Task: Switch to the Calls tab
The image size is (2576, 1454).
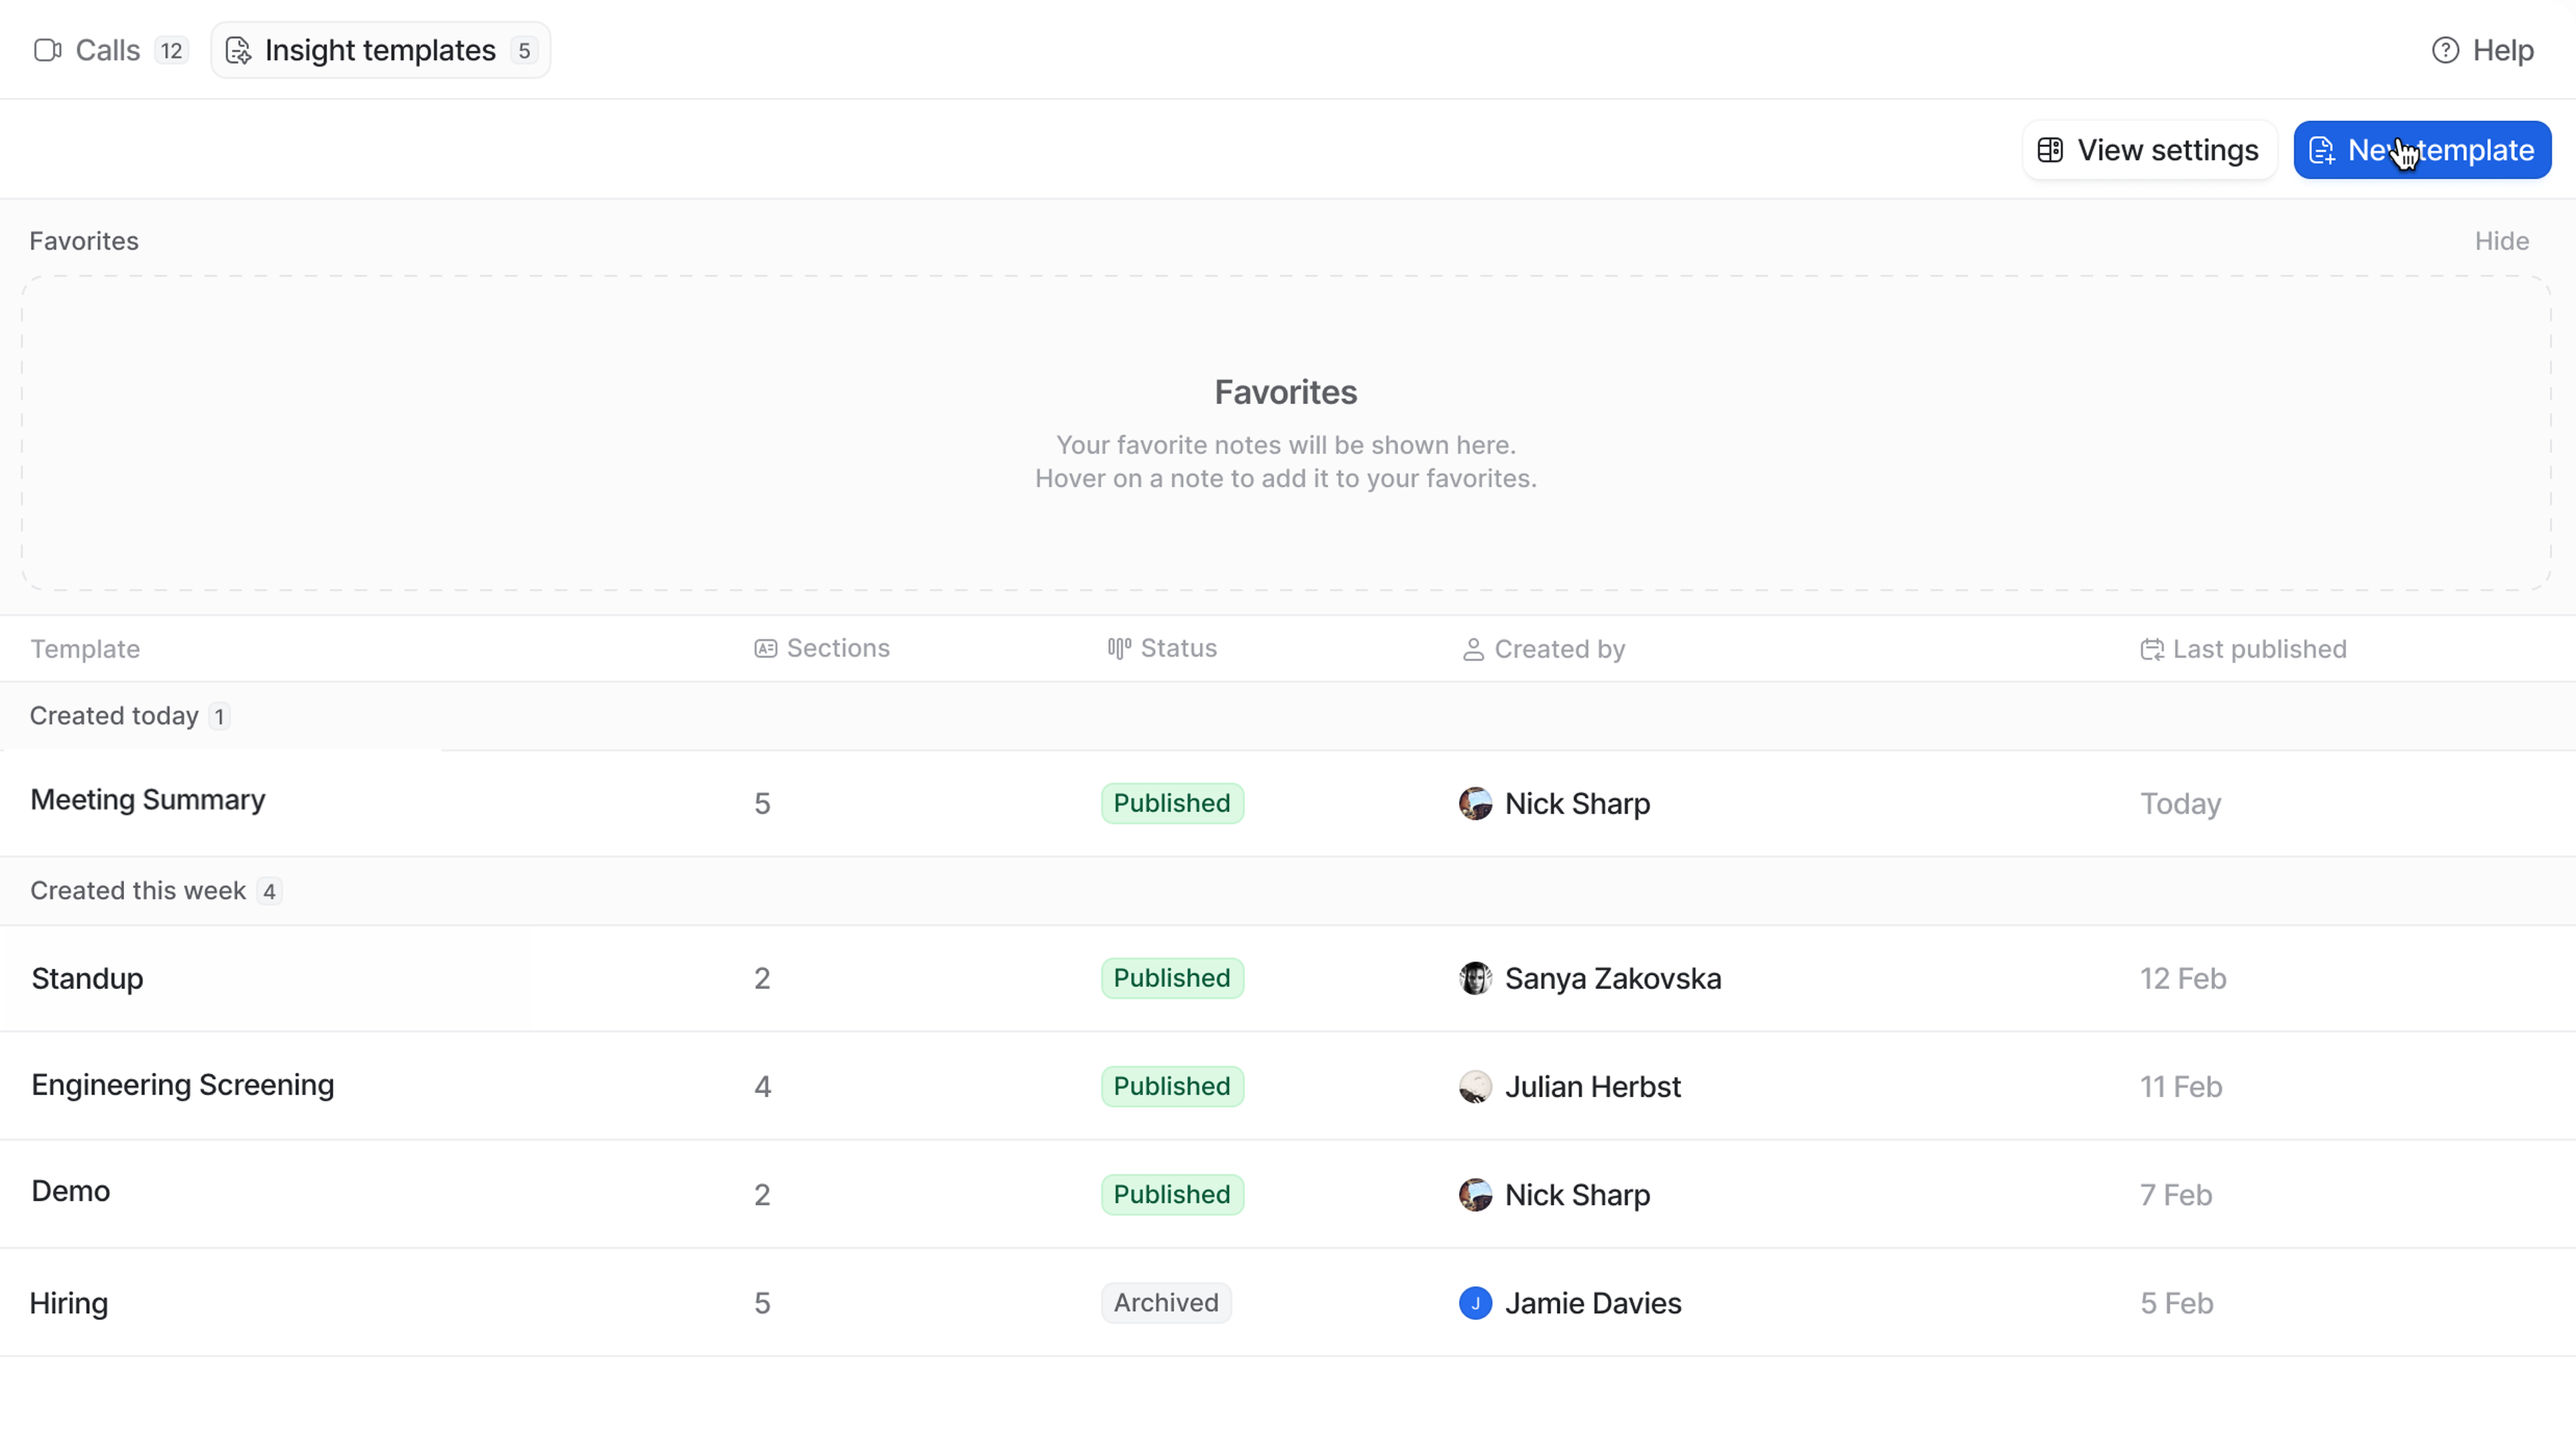Action: click(x=108, y=50)
